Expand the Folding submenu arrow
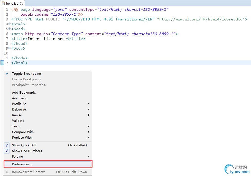This screenshot has width=251, height=176. pos(89,157)
